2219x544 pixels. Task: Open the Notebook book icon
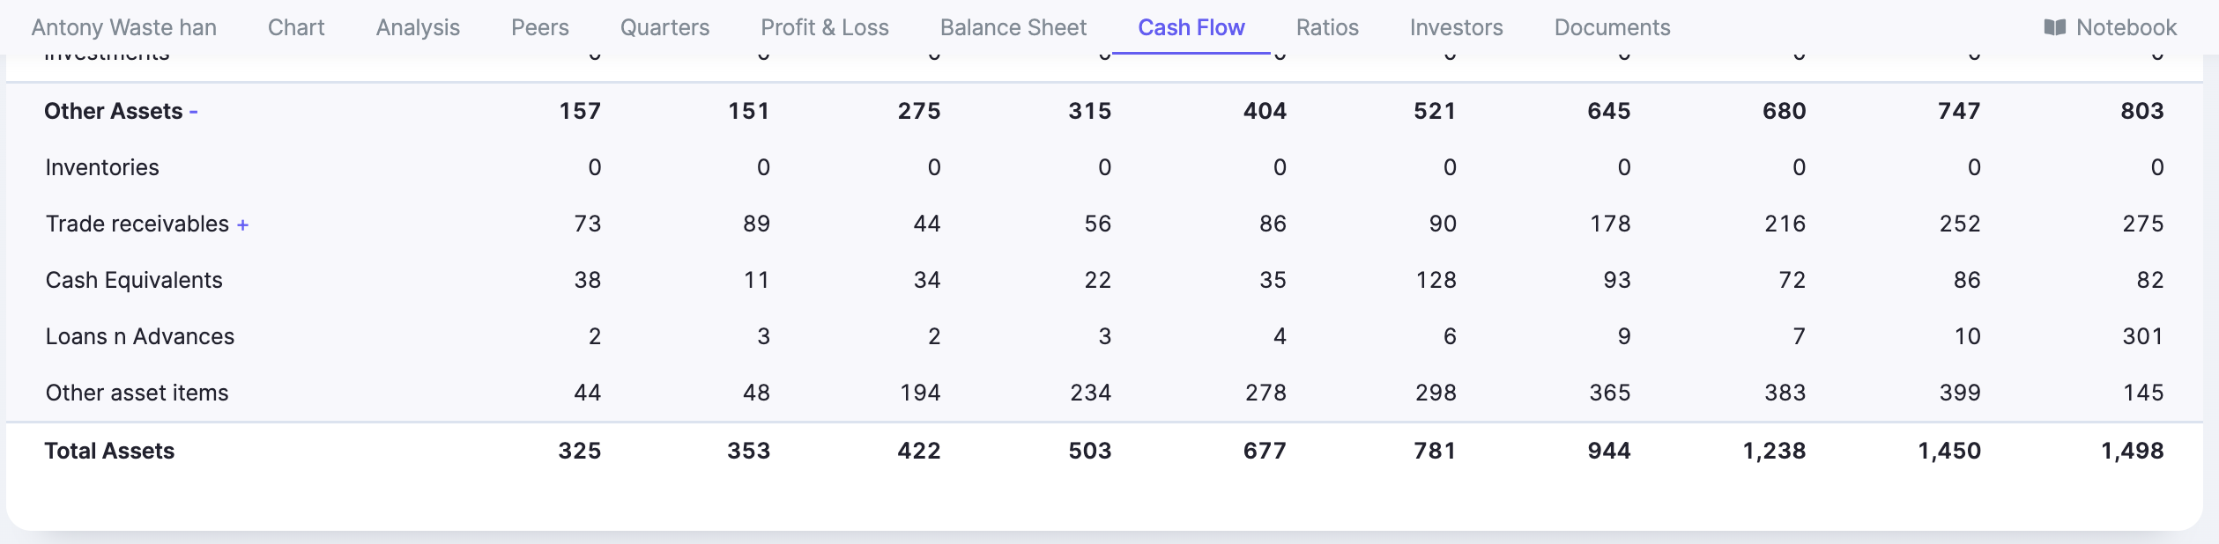coord(2054,27)
